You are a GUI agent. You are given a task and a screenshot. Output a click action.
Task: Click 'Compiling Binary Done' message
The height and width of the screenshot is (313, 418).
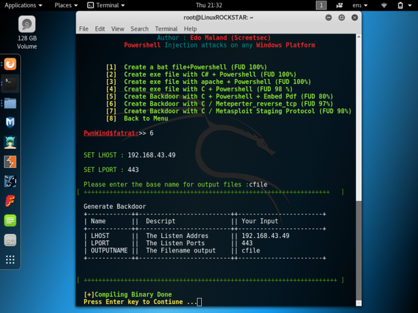click(133, 294)
